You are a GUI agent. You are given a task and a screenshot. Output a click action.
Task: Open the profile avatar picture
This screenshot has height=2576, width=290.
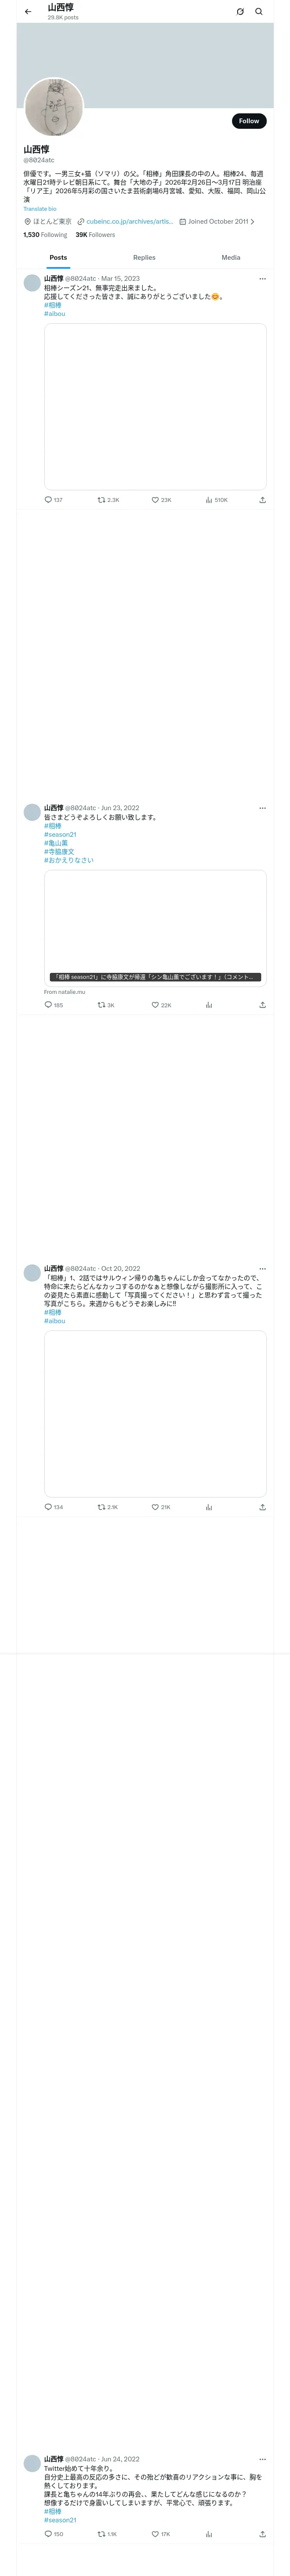tap(54, 107)
